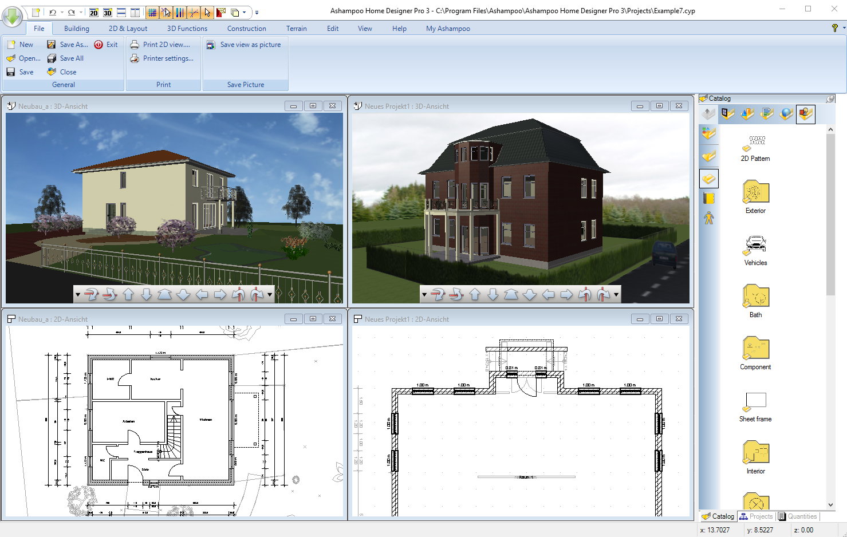This screenshot has width=847, height=537.
Task: Pin the Catalog panel with pushpin icon
Action: [830, 98]
